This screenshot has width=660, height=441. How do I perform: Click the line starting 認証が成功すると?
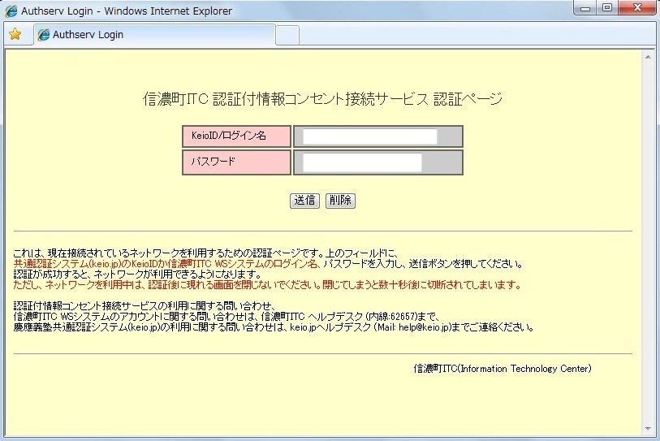(138, 275)
